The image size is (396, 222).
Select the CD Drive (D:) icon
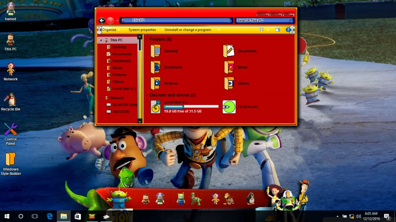click(x=229, y=107)
